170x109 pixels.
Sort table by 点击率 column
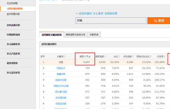click(161, 56)
